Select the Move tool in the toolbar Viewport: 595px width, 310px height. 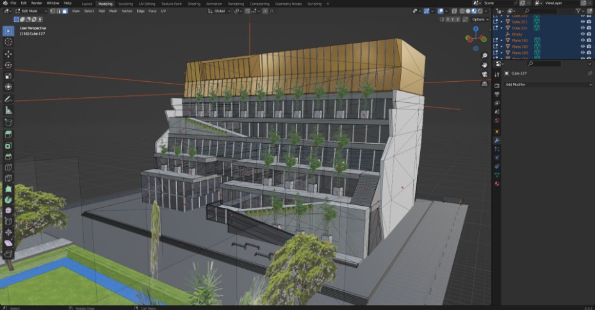pyautogui.click(x=8, y=53)
